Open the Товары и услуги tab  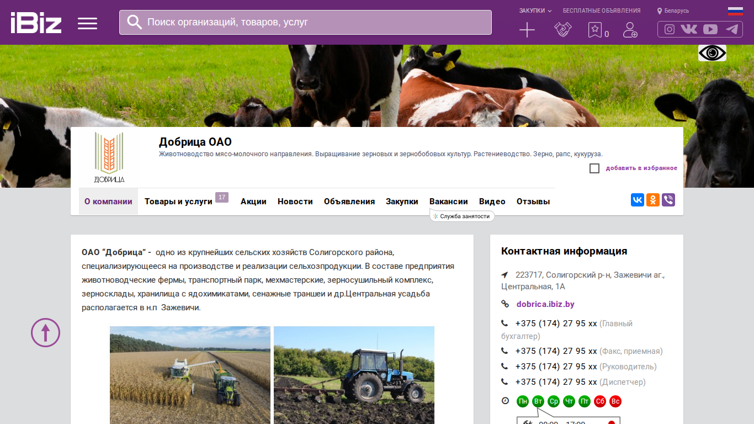pyautogui.click(x=178, y=202)
